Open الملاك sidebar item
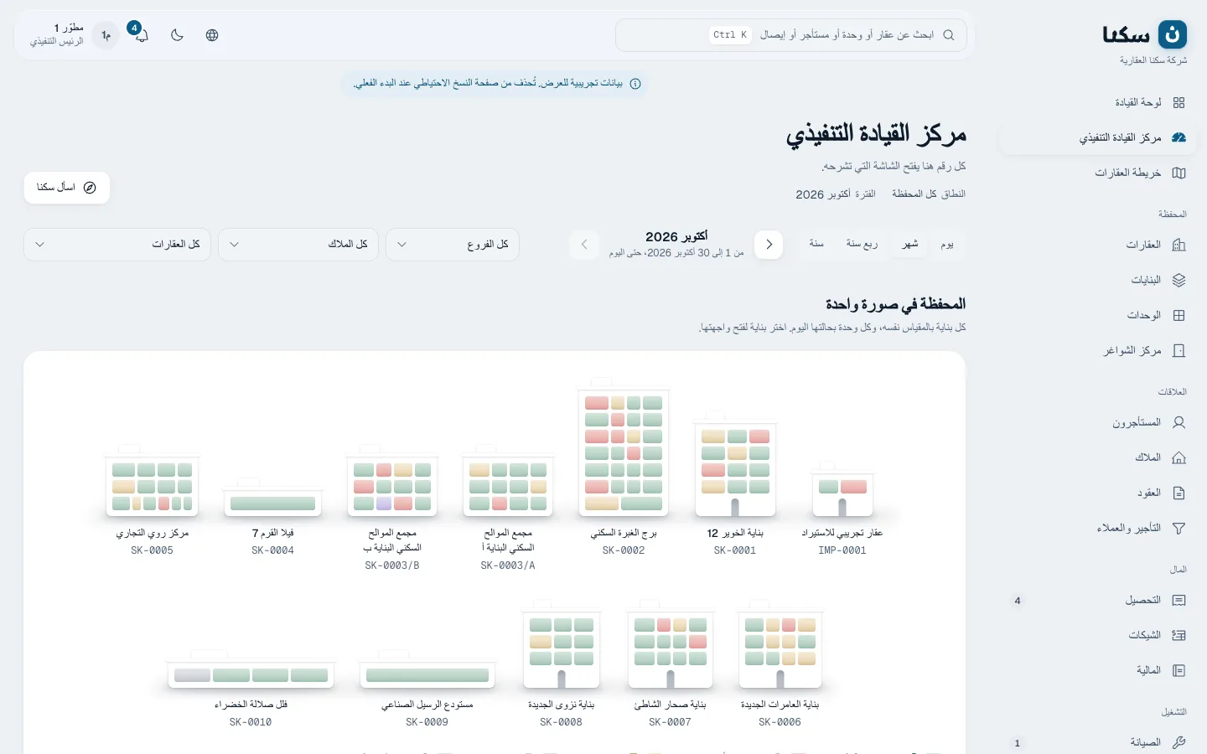 click(1098, 457)
